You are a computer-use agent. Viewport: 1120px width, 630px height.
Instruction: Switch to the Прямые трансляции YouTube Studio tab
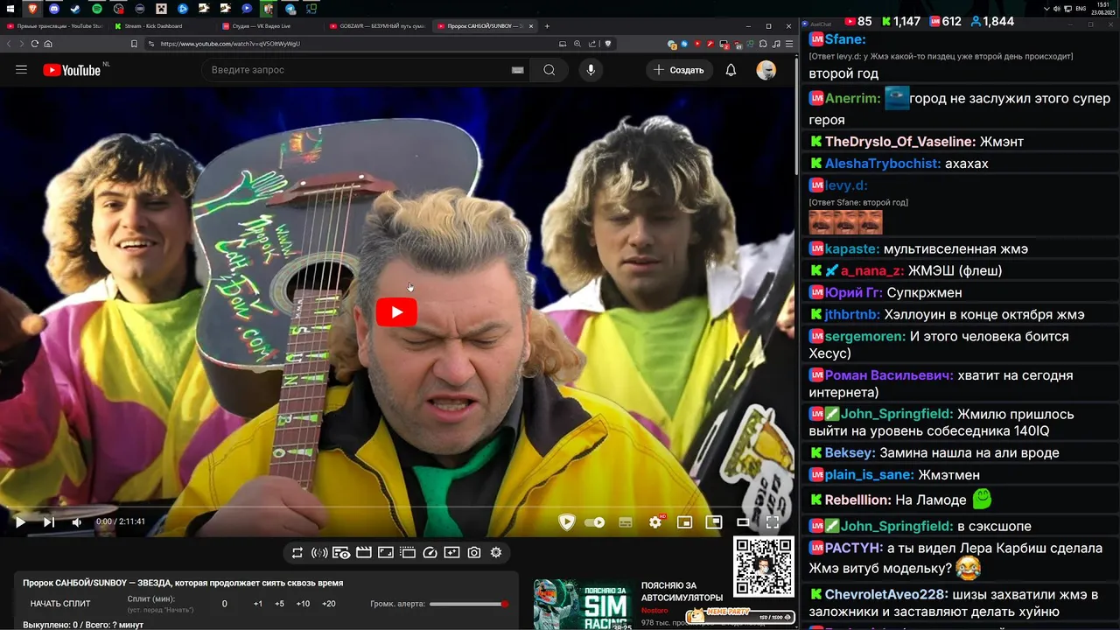[x=55, y=26]
